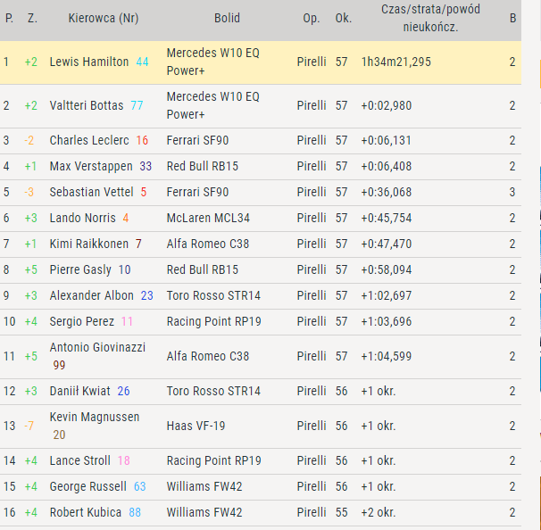This screenshot has width=541, height=530.
Task: Click Bottas's car number 77
Action: [137, 105]
